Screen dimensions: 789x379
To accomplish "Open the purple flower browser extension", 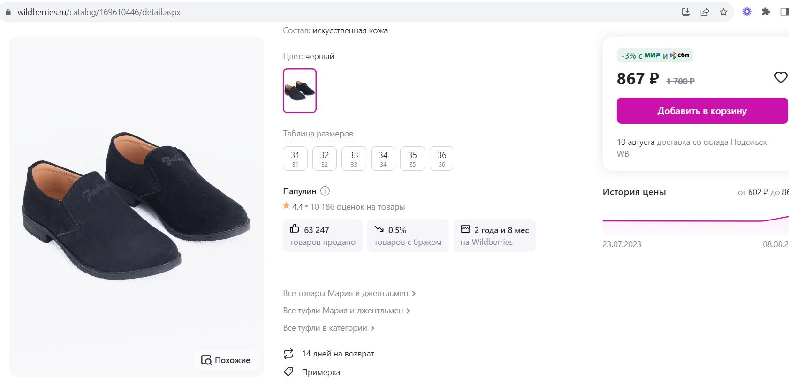I will (x=747, y=12).
